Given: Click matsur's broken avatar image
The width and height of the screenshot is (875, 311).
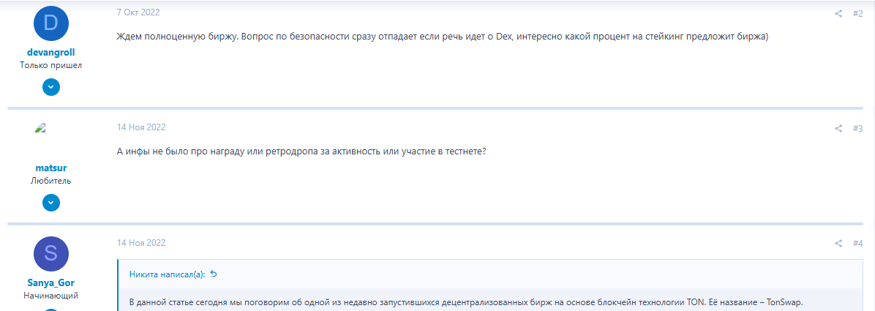Looking at the screenshot, I should click(x=41, y=128).
